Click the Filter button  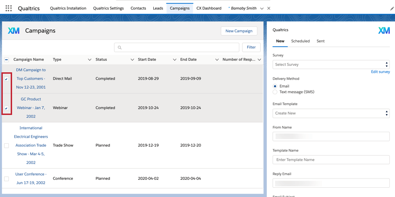point(251,47)
